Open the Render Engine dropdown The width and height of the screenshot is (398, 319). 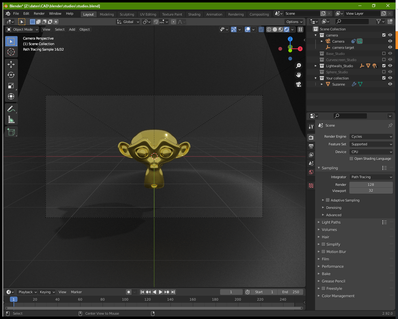tap(371, 136)
